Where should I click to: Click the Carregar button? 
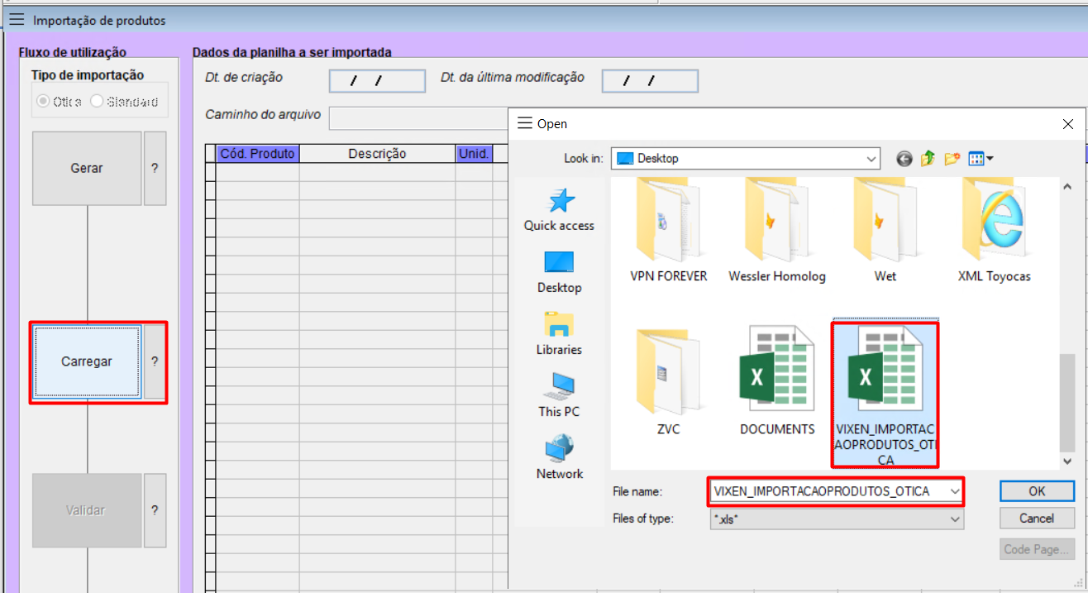pos(87,361)
